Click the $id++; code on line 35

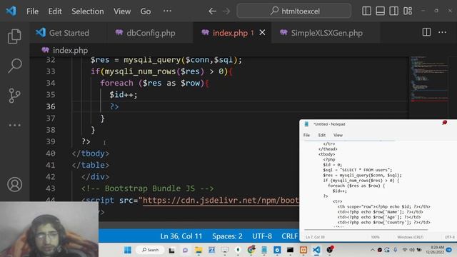[x=124, y=95]
